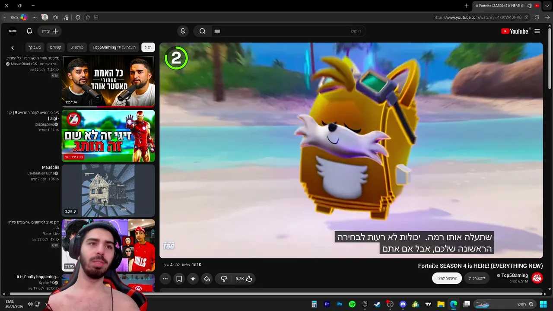553x311 pixels.
Task: Click the YouTube logo
Action: (515, 31)
